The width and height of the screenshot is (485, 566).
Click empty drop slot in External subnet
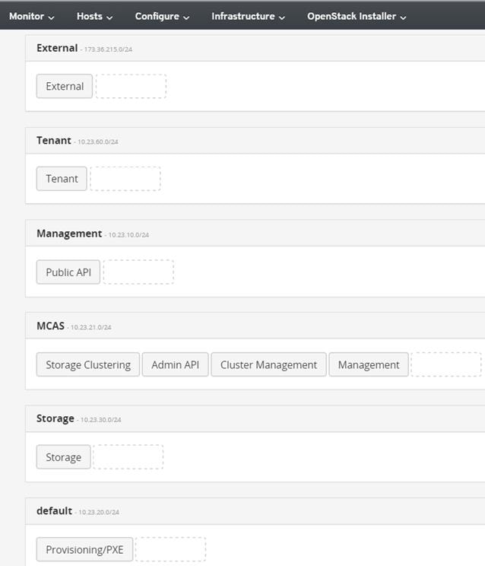pyautogui.click(x=131, y=86)
